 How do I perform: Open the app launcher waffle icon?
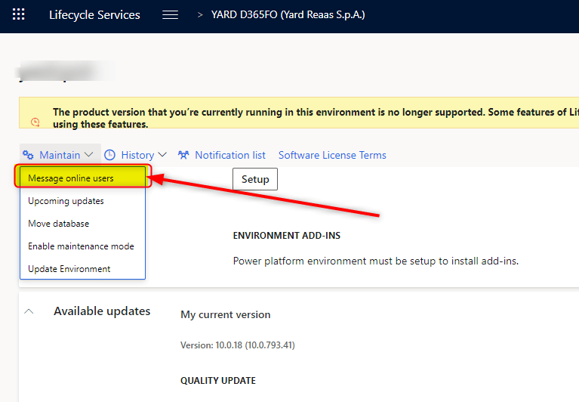[19, 14]
